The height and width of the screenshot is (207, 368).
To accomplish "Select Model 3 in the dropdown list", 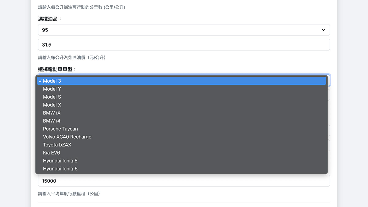I will 182,81.
